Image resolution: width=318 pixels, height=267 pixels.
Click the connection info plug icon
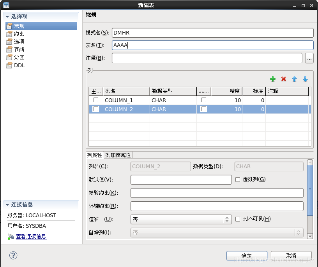coord(11,236)
